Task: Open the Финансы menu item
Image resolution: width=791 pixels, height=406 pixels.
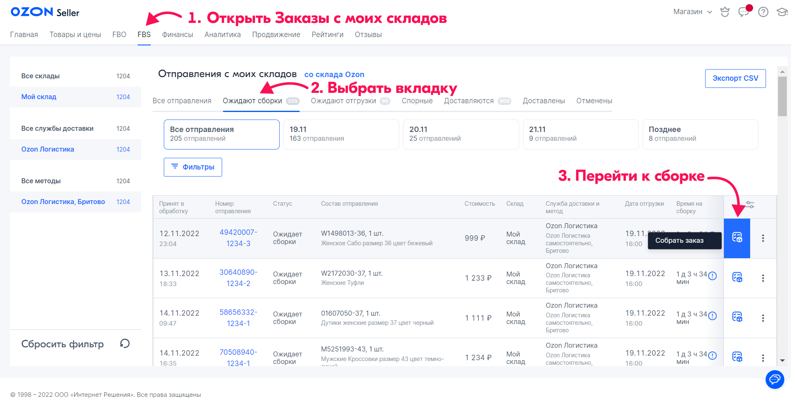Action: click(178, 35)
